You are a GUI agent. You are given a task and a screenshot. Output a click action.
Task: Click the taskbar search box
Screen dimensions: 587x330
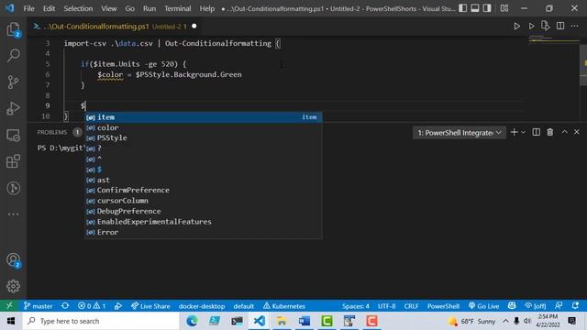[101, 321]
